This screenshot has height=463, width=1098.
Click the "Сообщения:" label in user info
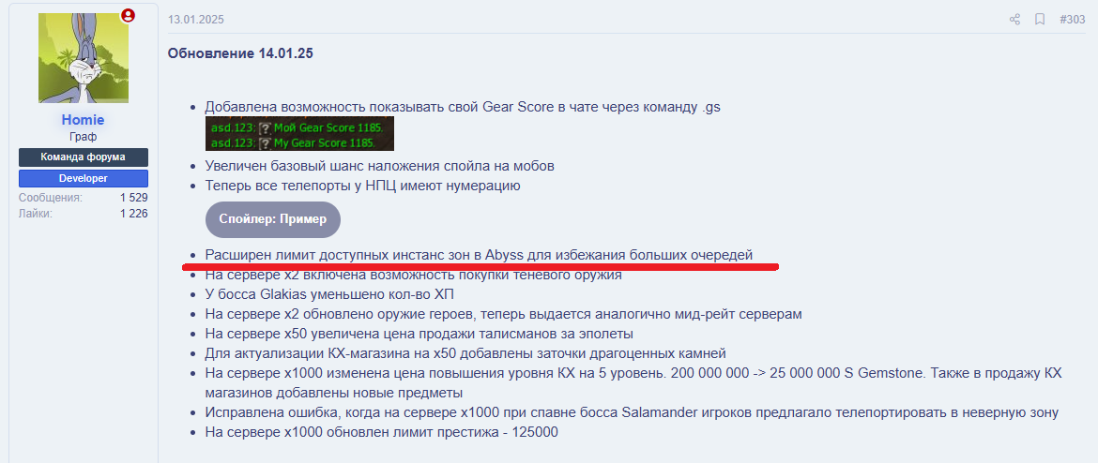point(51,198)
